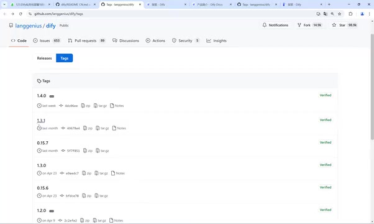This screenshot has width=374, height=224.
Task: Open Notes for tag 1.4.0
Action: 117,106
